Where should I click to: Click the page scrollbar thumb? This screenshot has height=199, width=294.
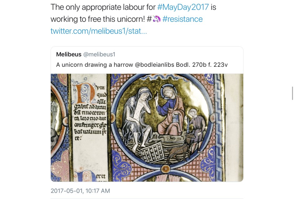coord(292,94)
